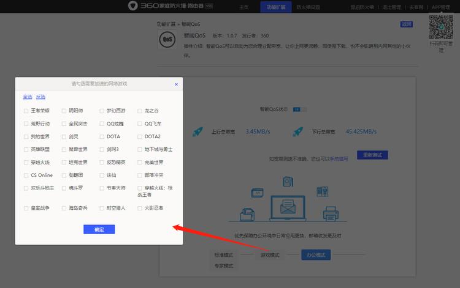Viewport: 460px width, 288px height.
Task: Check the 英雄联盟 checkbox
Action: (26, 149)
